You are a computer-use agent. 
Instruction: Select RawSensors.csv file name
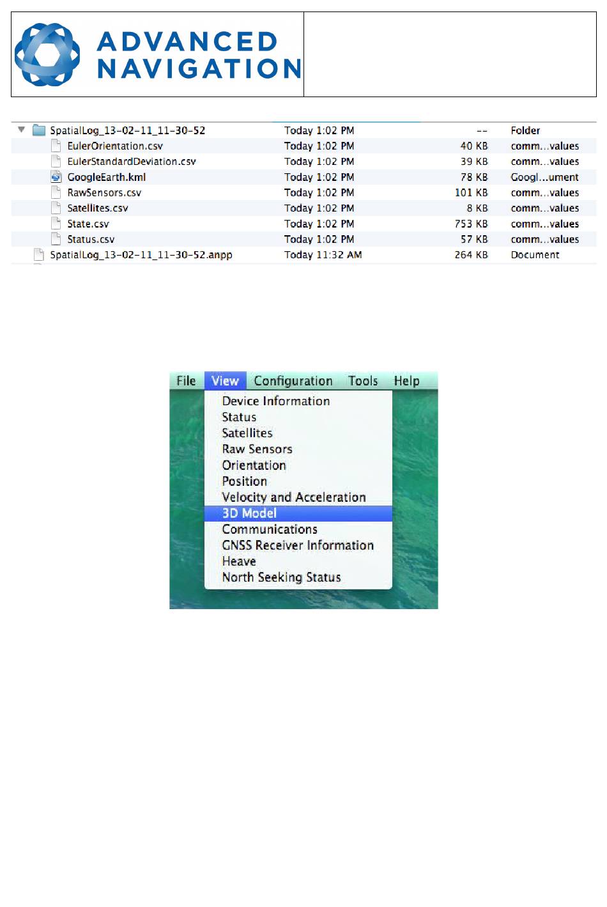(x=104, y=192)
